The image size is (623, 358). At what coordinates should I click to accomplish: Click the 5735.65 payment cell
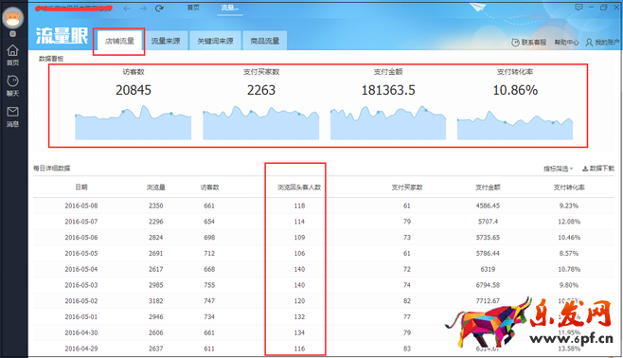(488, 238)
